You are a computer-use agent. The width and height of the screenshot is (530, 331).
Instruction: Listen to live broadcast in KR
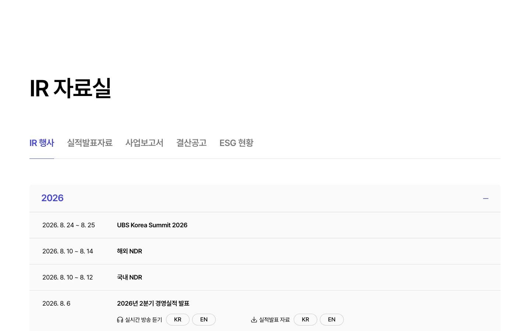pos(178,320)
